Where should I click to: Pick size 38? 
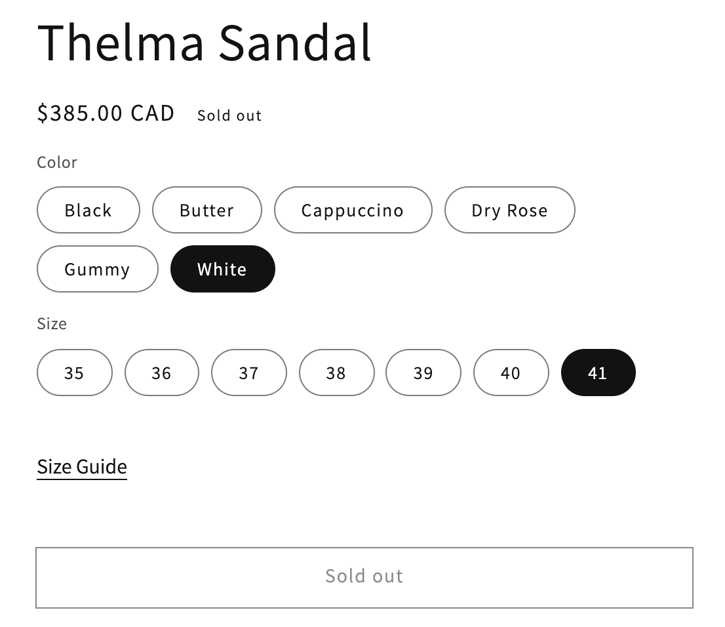(x=336, y=373)
